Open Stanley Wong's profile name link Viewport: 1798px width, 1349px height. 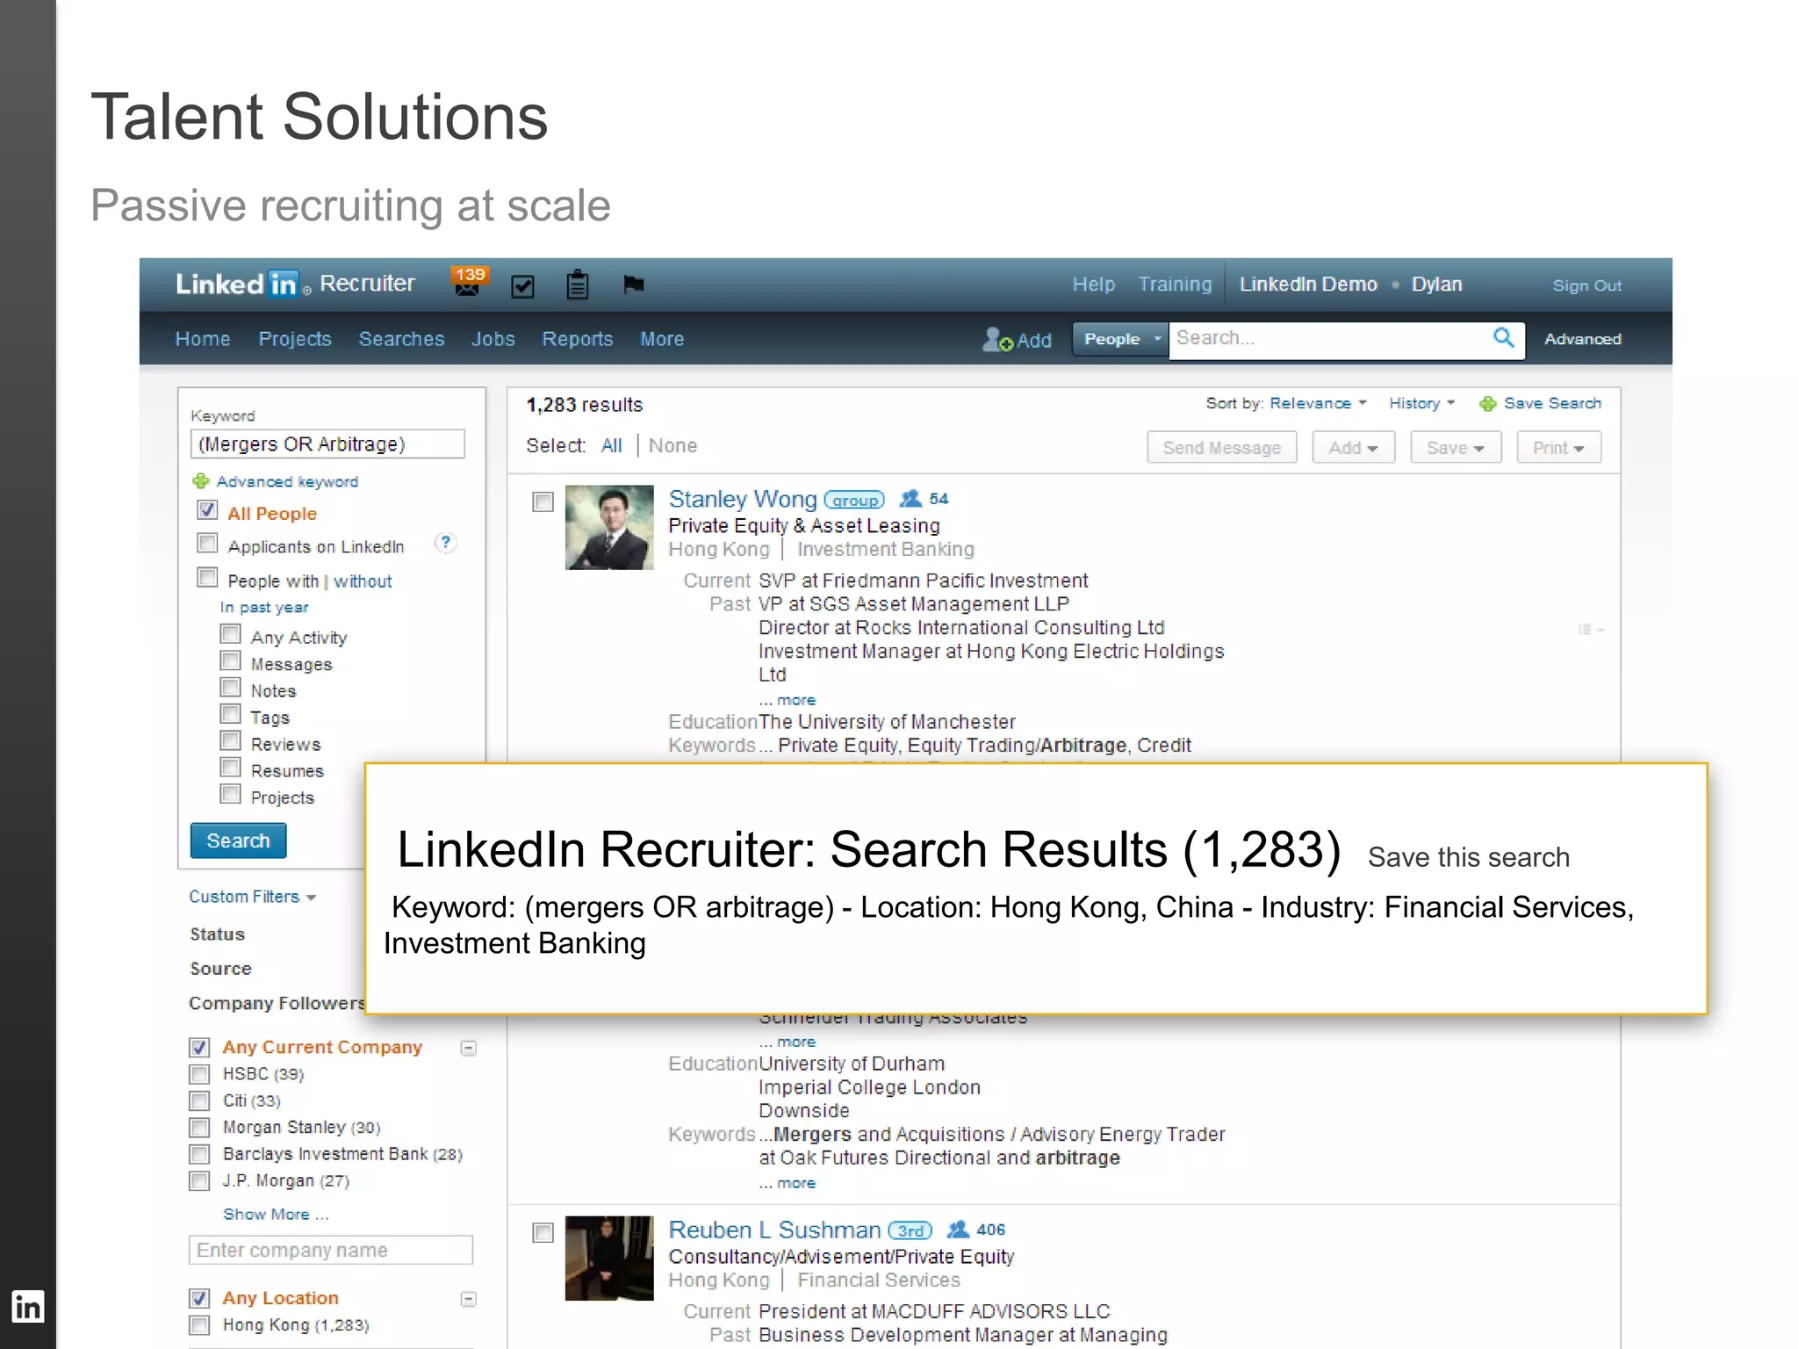pos(743,499)
